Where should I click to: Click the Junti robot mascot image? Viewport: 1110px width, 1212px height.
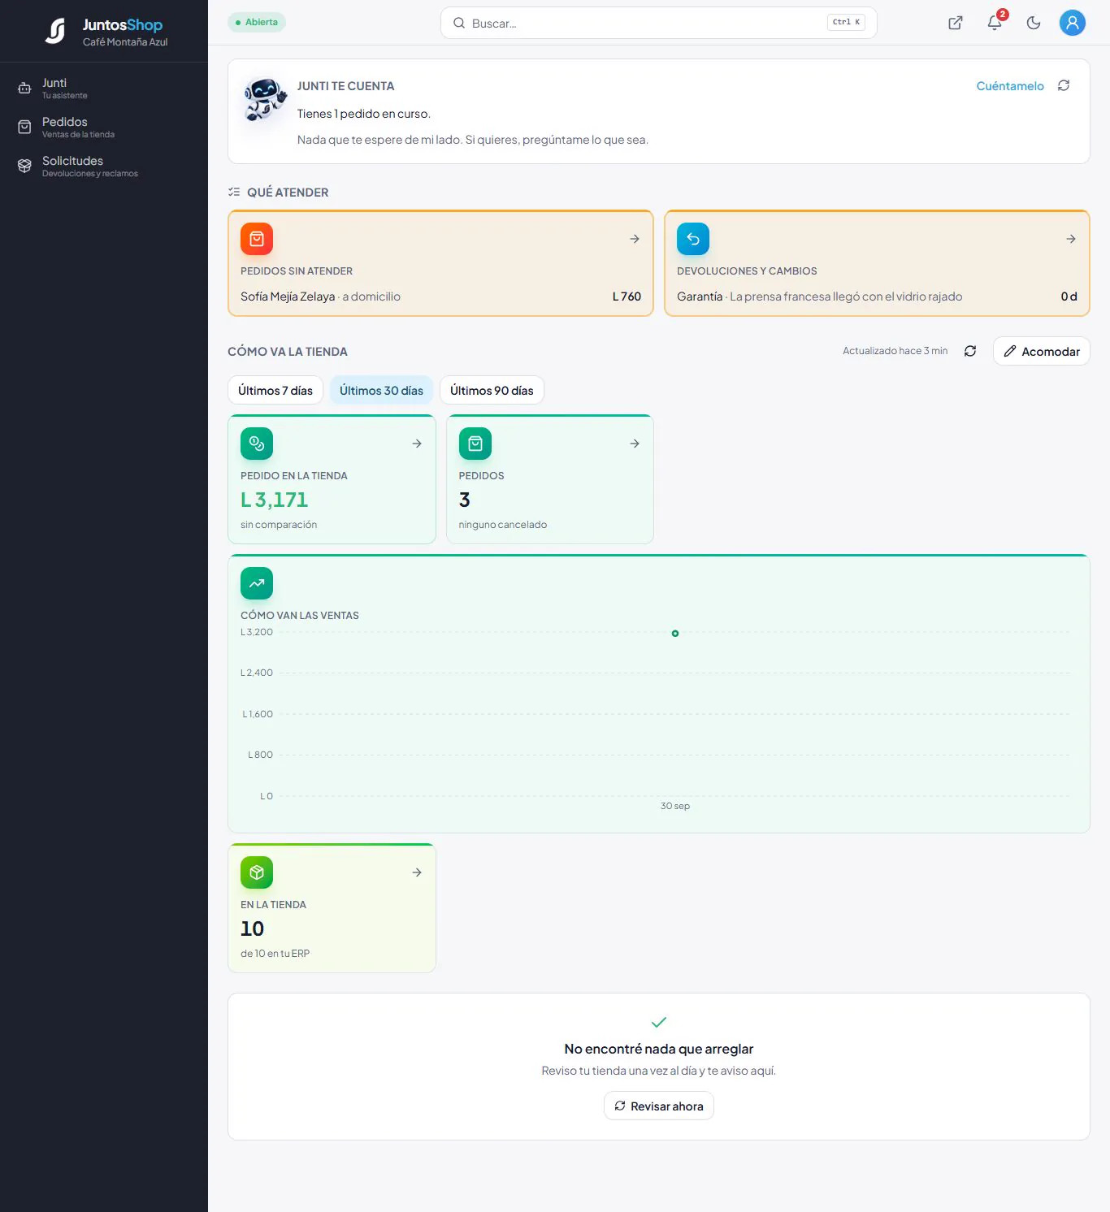(265, 99)
